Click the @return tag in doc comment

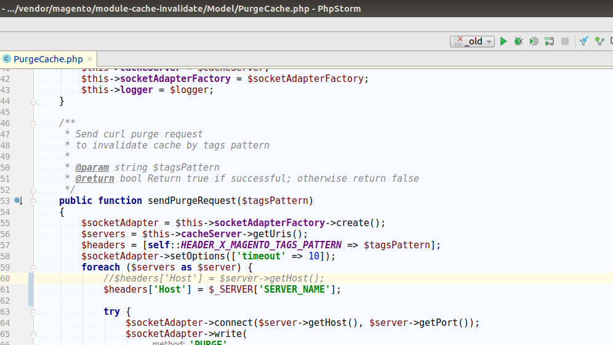click(95, 179)
